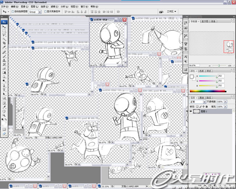
Task: Open the Actions panel icon in dock
Action: 186,28
